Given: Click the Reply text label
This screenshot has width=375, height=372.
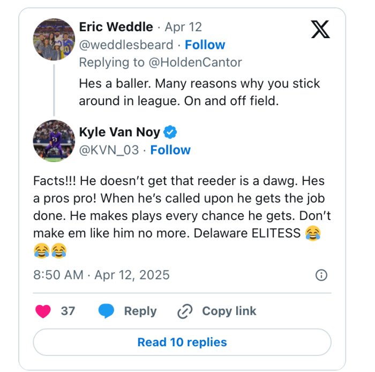Looking at the screenshot, I should click(140, 311).
